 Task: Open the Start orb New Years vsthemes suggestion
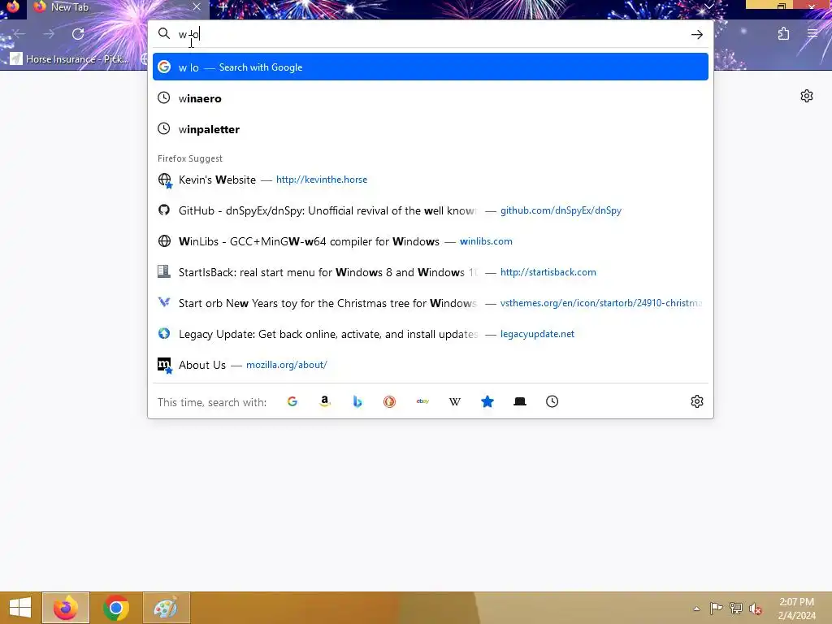click(x=431, y=303)
